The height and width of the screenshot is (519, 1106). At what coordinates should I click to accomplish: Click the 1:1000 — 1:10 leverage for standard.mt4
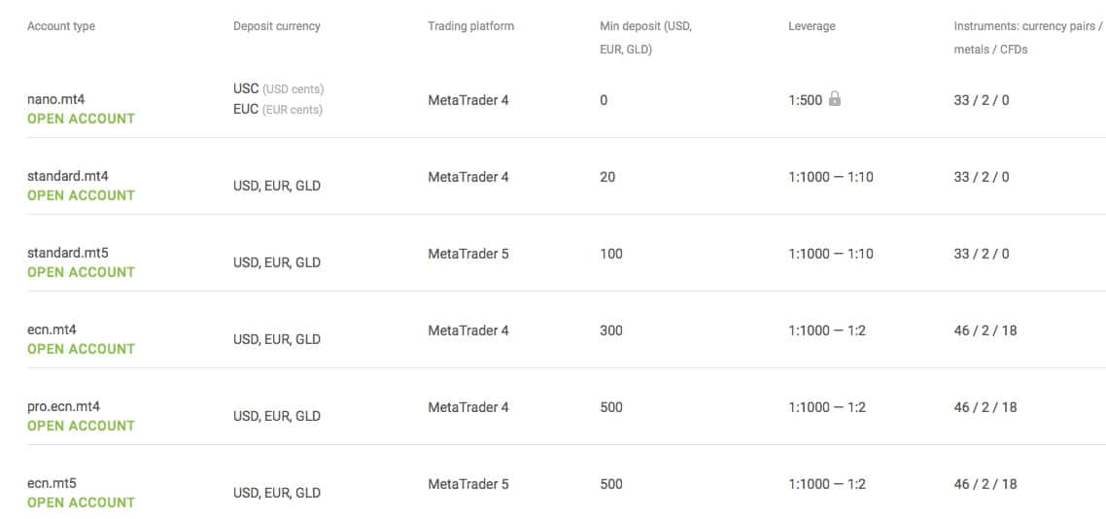coord(831,177)
